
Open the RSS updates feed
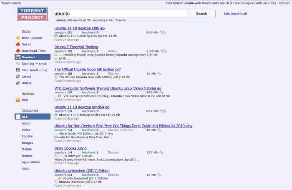click(x=25, y=100)
